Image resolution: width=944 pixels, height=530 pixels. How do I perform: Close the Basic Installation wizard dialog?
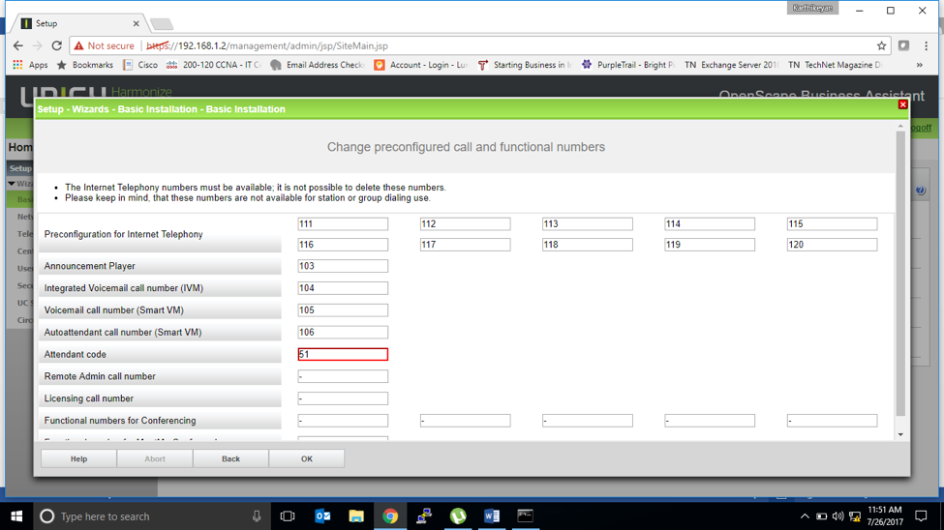[902, 104]
